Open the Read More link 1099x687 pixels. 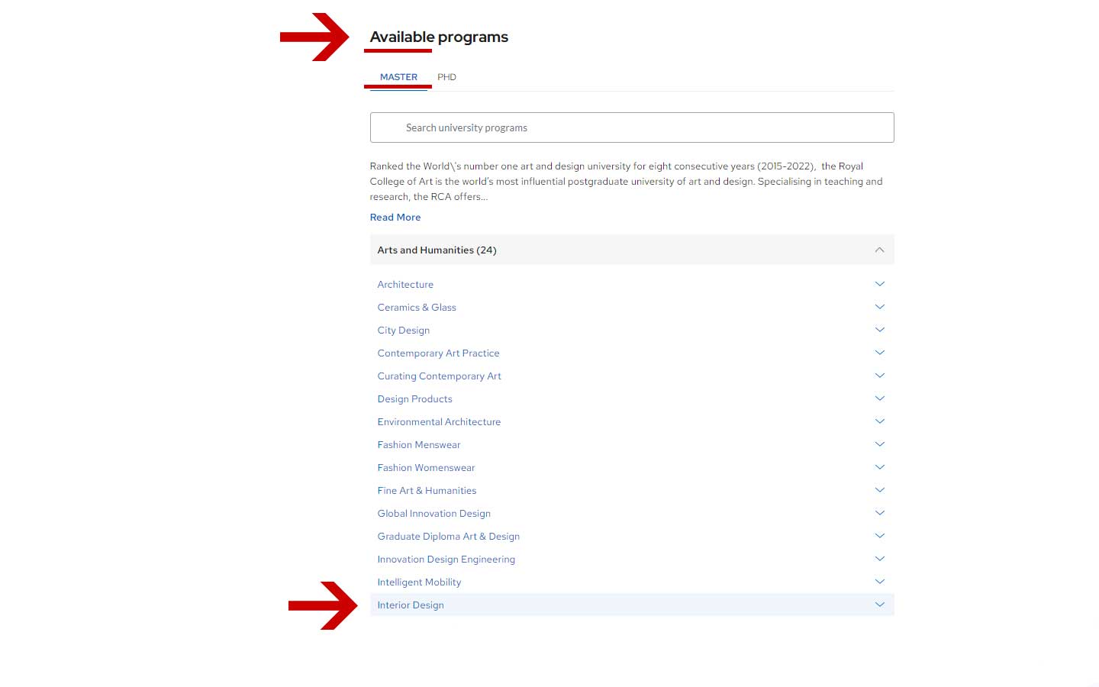(395, 218)
